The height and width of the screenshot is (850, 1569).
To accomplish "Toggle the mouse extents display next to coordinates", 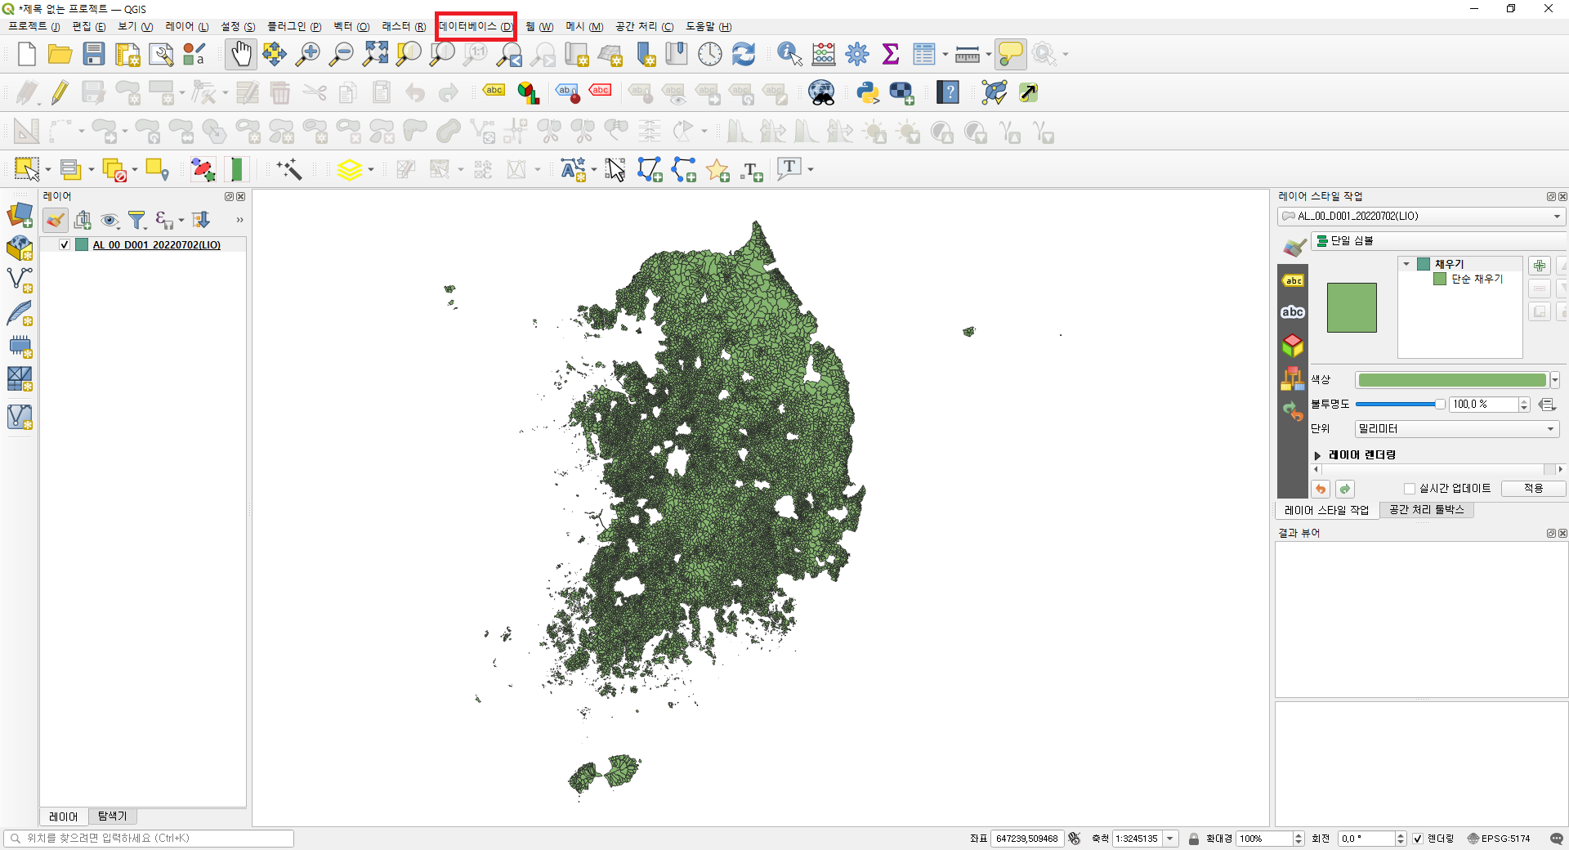I will 1075,839.
